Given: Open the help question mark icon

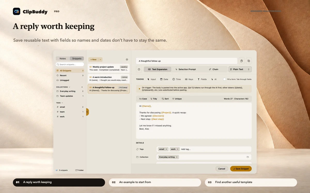Looking at the screenshot, I should click(139, 69).
